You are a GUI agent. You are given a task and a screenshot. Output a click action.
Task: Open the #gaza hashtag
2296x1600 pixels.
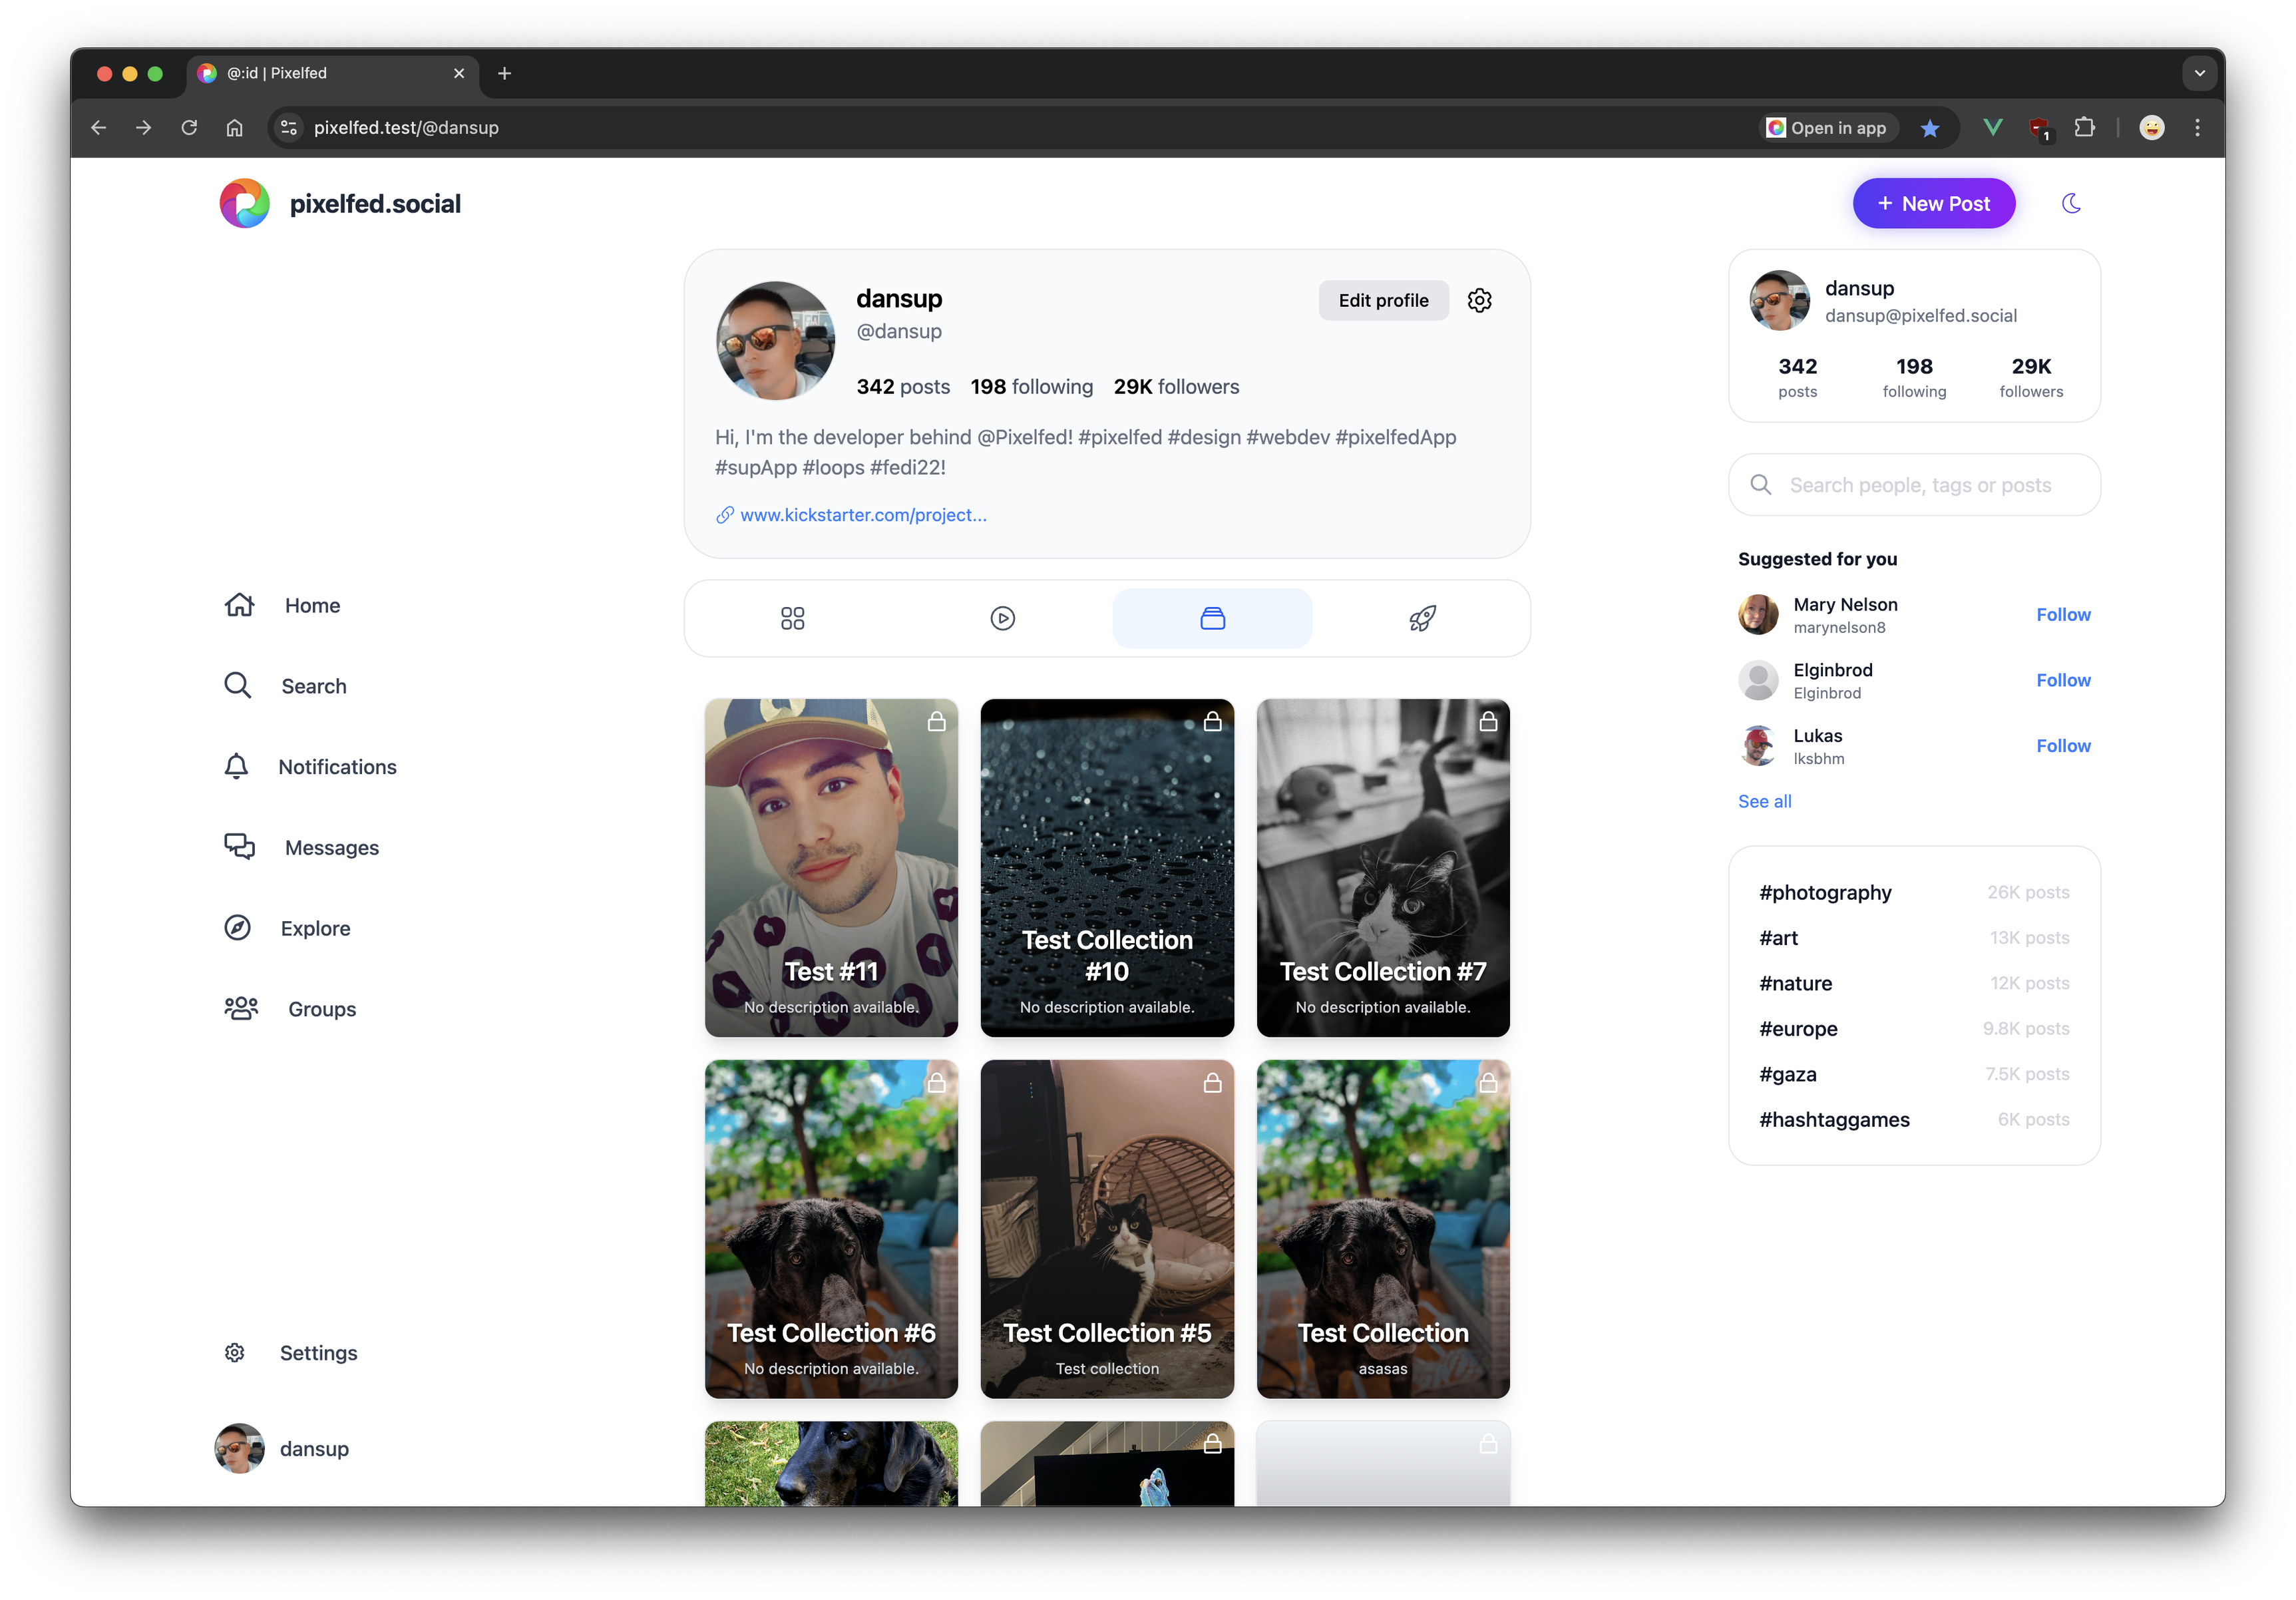click(1788, 1074)
